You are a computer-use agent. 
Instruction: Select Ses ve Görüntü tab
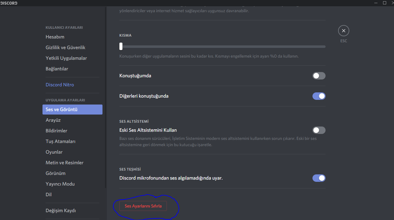point(72,110)
